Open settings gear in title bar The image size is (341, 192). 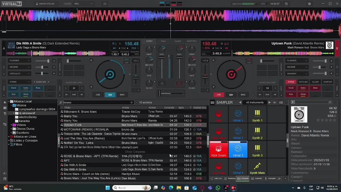[309, 4]
